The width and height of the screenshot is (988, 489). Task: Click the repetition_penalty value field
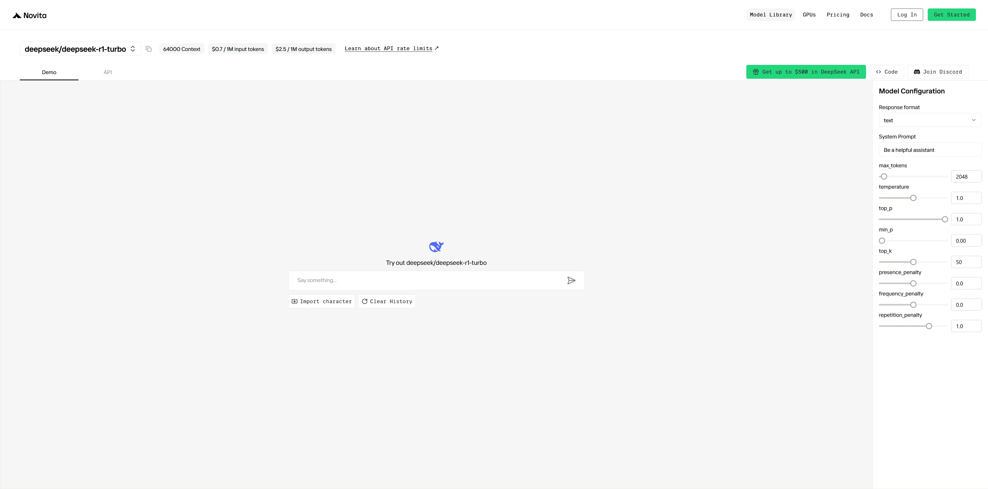tap(966, 326)
